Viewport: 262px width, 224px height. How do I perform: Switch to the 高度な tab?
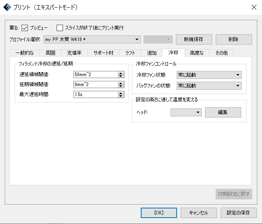pos(197,53)
